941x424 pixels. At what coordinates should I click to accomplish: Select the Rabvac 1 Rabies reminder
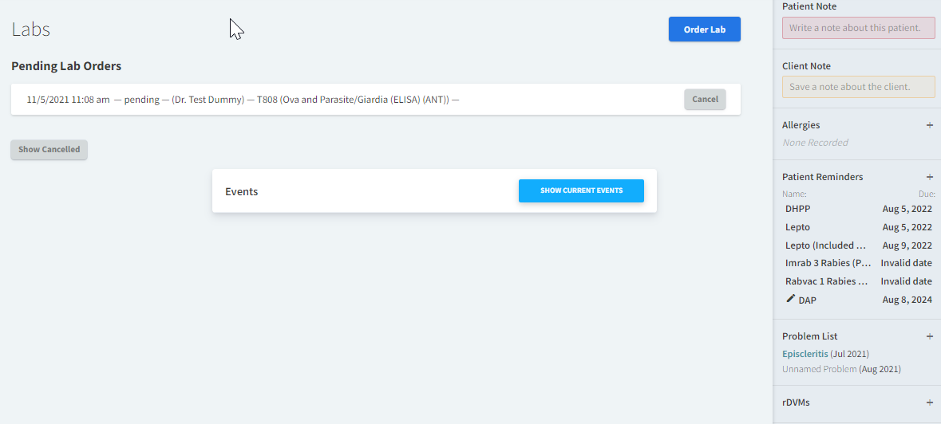[x=858, y=281]
